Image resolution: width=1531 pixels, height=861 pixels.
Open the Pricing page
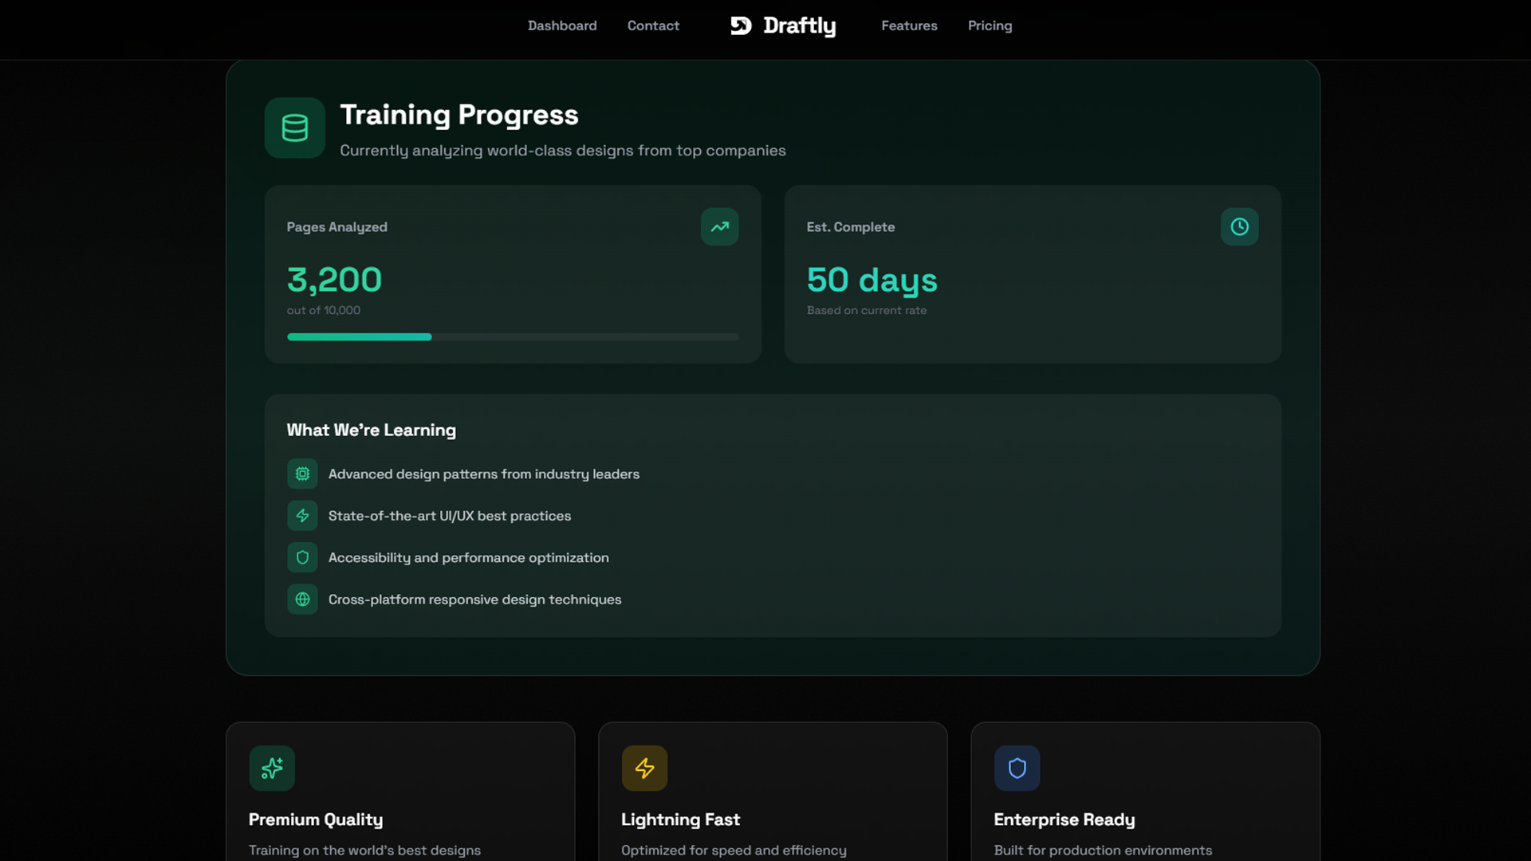click(990, 25)
